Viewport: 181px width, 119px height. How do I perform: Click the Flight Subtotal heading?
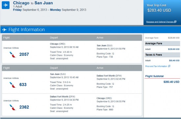point(154,76)
